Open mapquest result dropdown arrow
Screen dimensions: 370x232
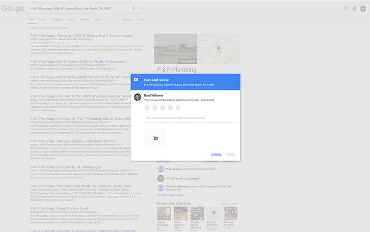[108, 65]
